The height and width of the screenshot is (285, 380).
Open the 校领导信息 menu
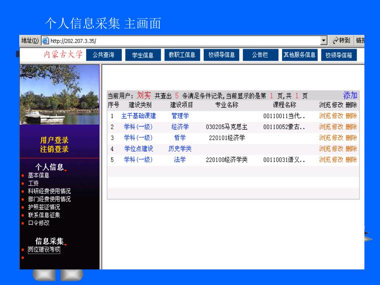221,55
